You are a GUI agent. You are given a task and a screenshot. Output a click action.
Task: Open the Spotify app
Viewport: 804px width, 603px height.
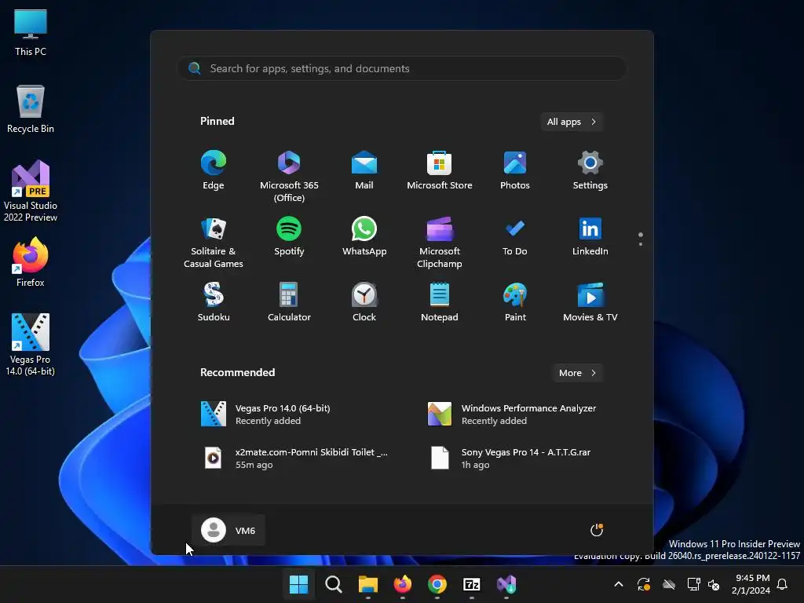coord(289,236)
